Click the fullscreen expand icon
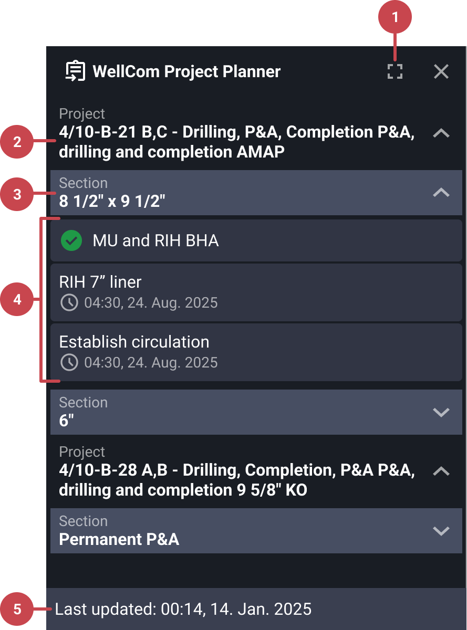Image resolution: width=467 pixels, height=630 pixels. pos(395,71)
